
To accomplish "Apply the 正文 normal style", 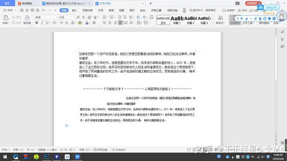I will pyautogui.click(x=163, y=20).
